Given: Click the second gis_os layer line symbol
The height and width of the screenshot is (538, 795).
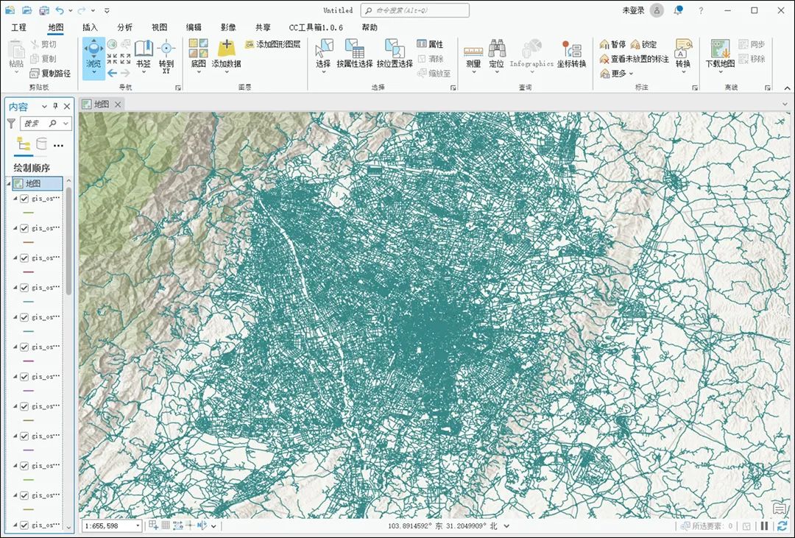Looking at the screenshot, I should (x=29, y=242).
